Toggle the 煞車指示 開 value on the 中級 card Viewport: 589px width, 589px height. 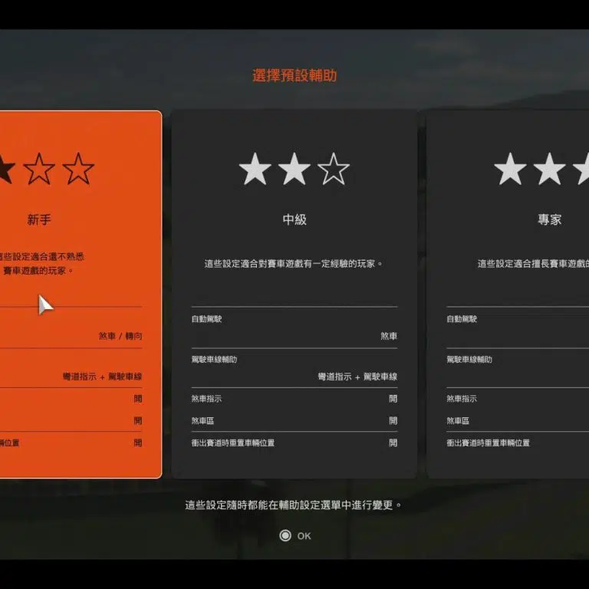tap(393, 399)
